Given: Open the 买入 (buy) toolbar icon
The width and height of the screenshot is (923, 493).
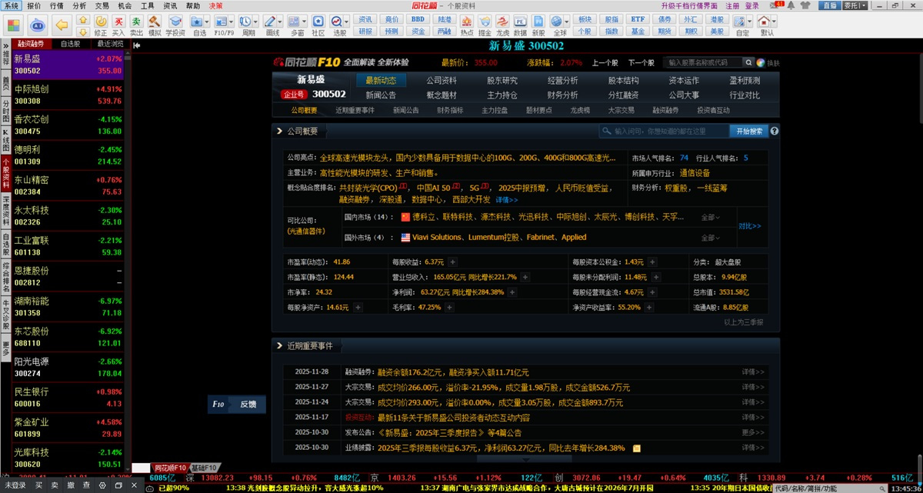Looking at the screenshot, I should 118,25.
